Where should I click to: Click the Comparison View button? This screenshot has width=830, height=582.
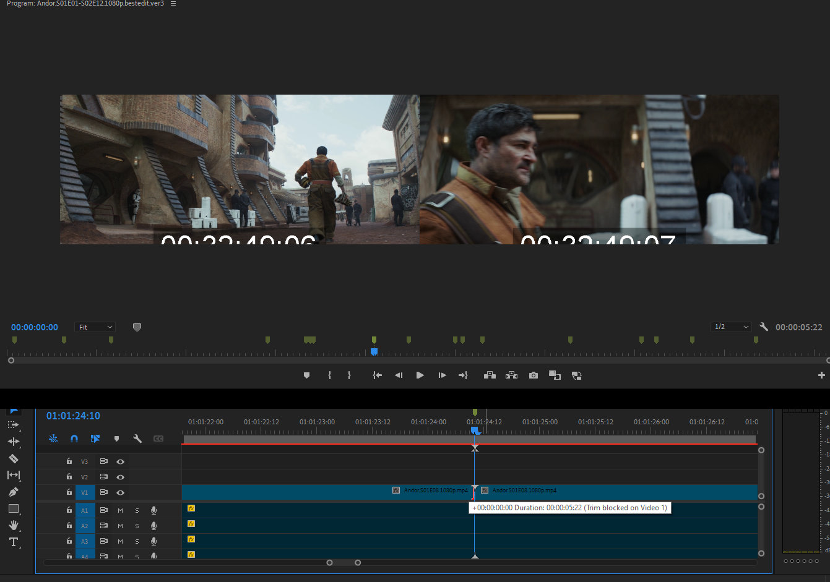pos(555,375)
